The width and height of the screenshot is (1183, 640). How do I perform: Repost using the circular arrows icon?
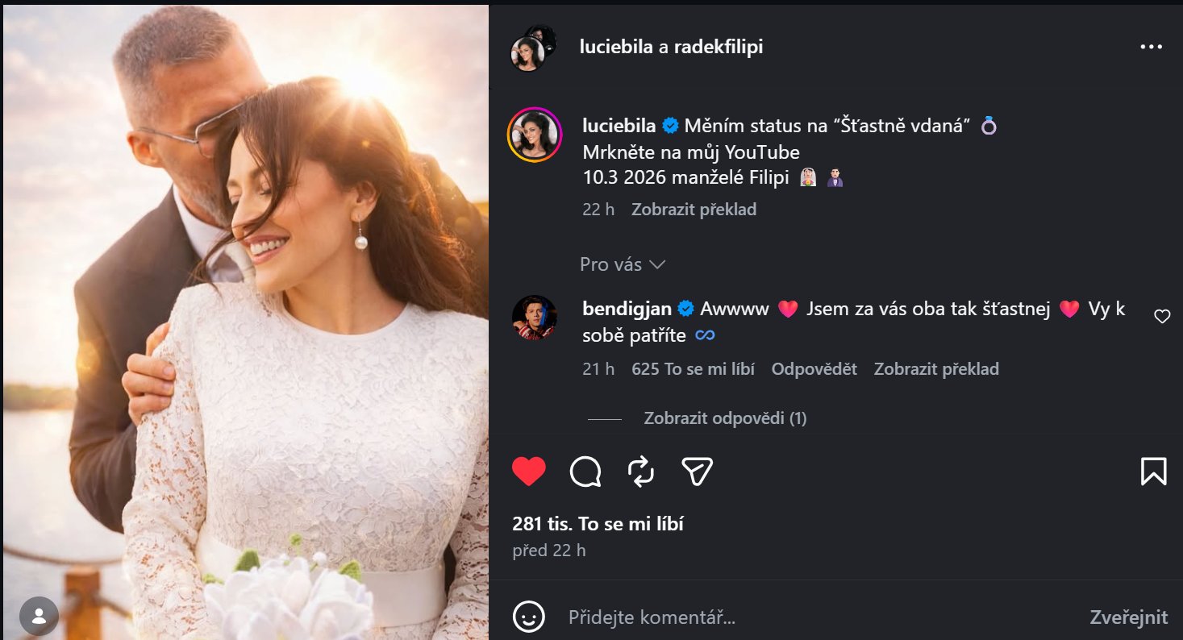click(641, 472)
